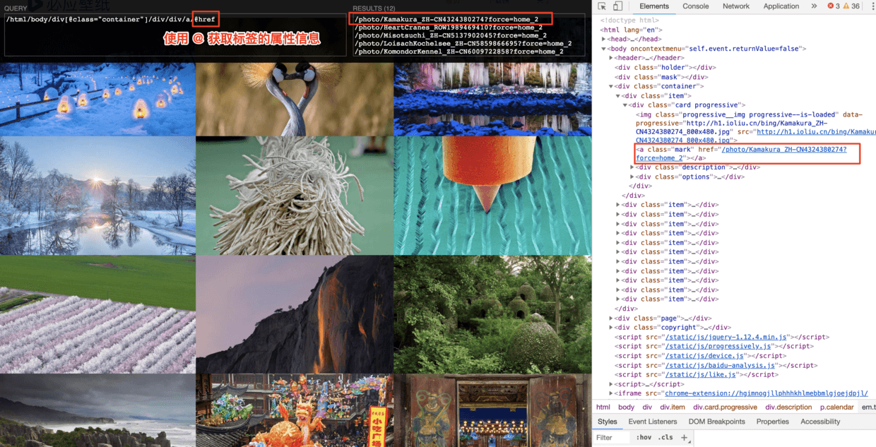The image size is (876, 447).
Task: Open the error count badge showing 3
Action: point(834,6)
